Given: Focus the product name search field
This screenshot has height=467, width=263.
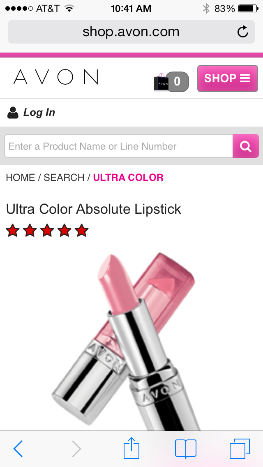Looking at the screenshot, I should point(118,146).
